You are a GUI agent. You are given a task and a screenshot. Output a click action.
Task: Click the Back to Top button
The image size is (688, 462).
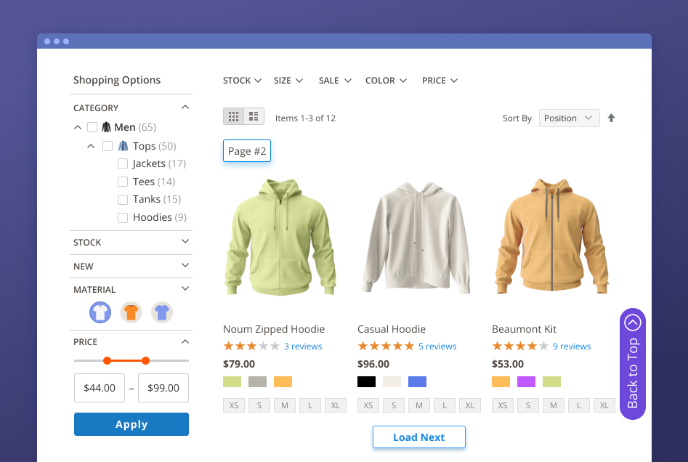(x=633, y=364)
